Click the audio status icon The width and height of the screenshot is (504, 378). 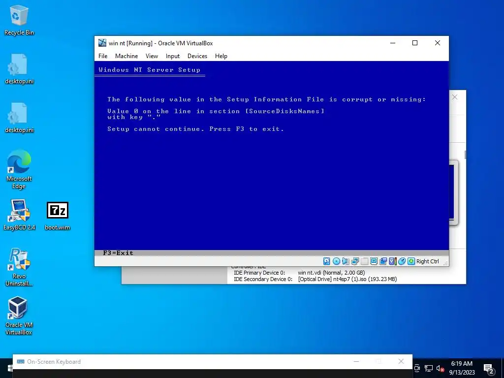346,261
